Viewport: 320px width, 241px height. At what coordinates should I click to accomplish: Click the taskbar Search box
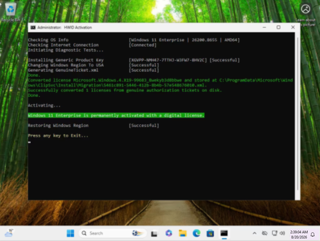tap(112, 233)
